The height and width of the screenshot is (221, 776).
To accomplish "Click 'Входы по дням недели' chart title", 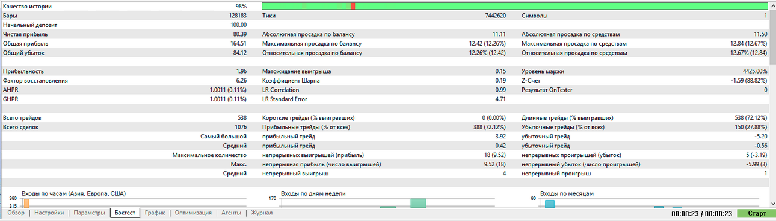I will (x=313, y=193).
